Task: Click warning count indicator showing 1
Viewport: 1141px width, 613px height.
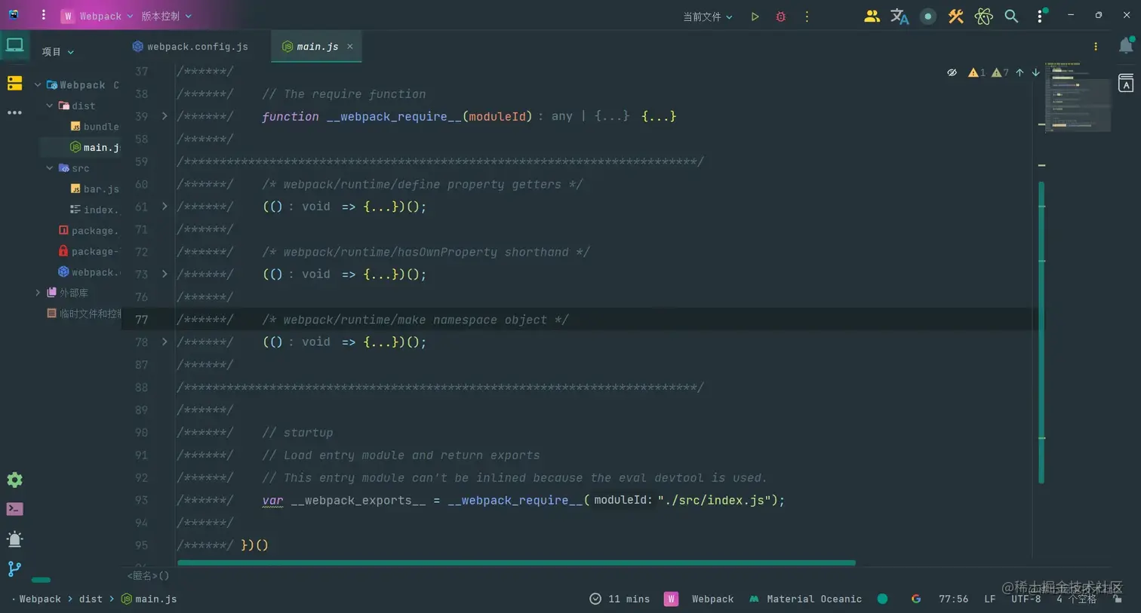Action: (976, 72)
